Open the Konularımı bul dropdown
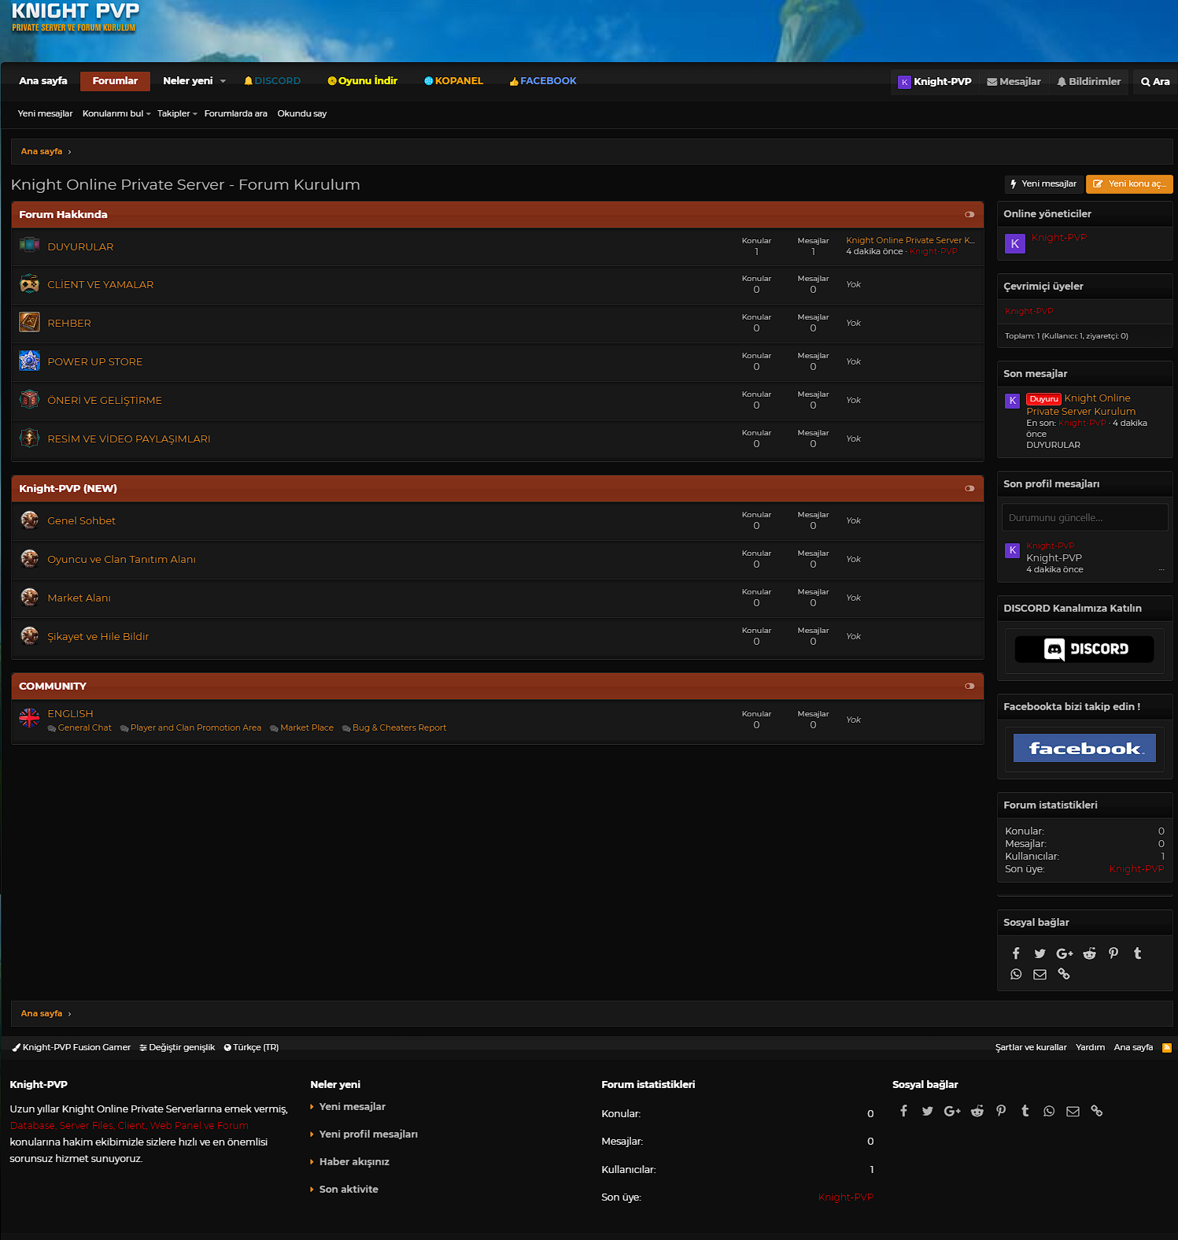This screenshot has width=1178, height=1240. [x=116, y=113]
